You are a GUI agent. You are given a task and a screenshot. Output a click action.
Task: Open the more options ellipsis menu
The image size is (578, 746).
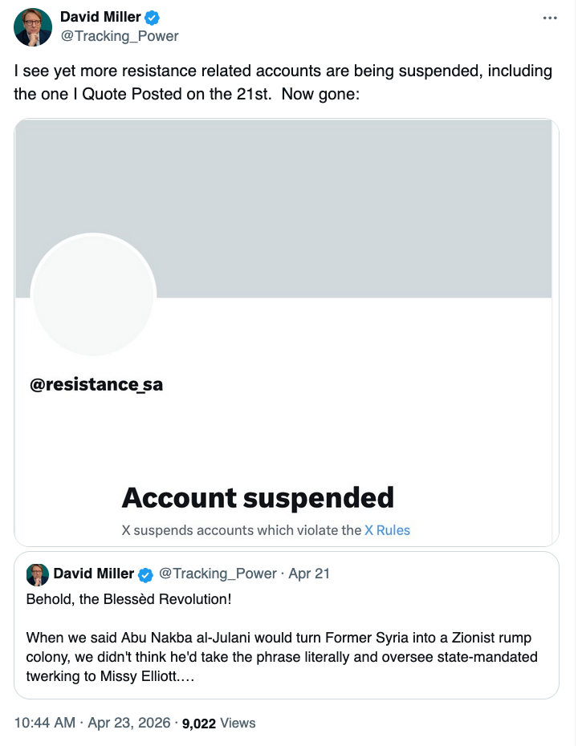550,18
